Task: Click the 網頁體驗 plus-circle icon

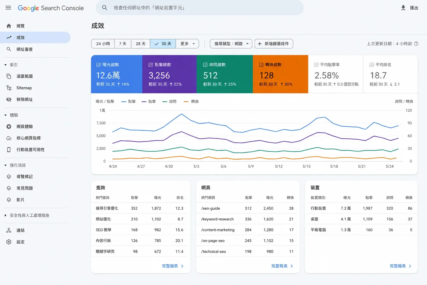Action: tap(9, 127)
